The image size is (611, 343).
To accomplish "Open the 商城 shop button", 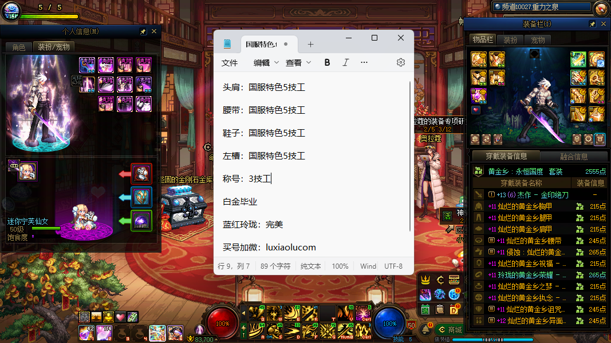I will point(449,330).
